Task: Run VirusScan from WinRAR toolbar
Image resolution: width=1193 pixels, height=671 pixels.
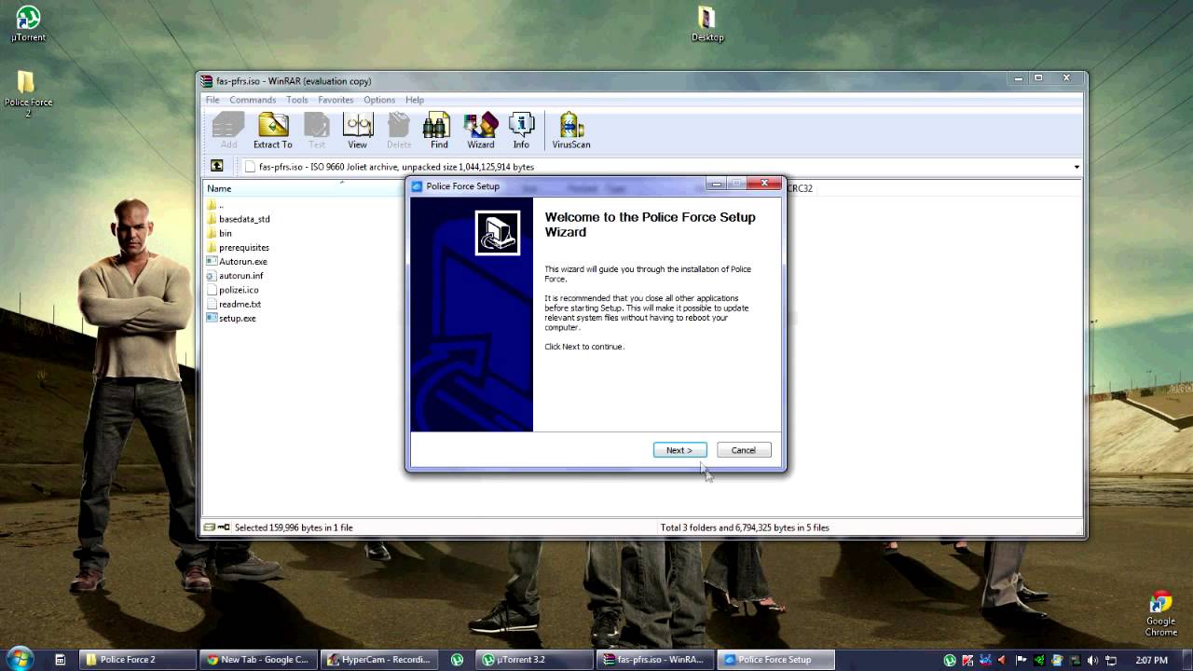Action: 571,130
